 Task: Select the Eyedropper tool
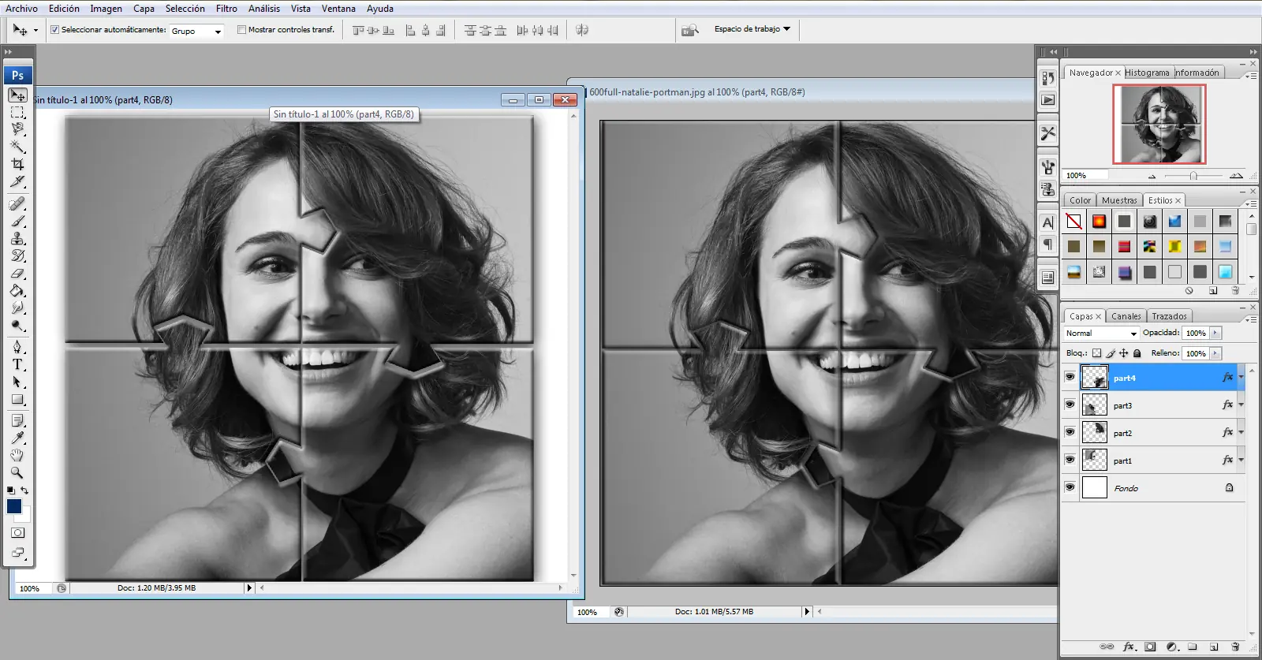click(x=17, y=438)
